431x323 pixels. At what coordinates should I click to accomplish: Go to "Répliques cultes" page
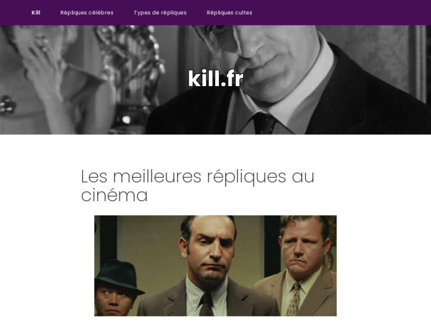click(230, 13)
